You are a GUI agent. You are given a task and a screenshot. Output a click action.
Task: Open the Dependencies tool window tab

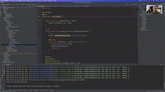pyautogui.click(x=36, y=90)
